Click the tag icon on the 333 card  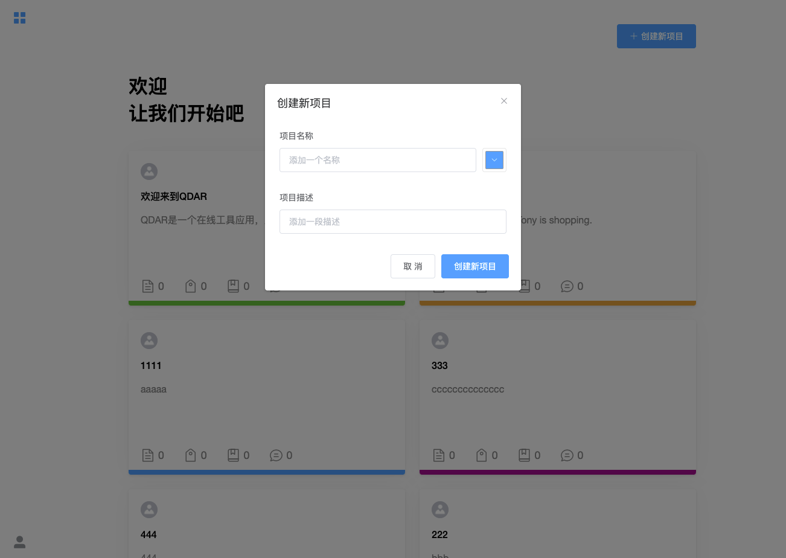click(x=482, y=455)
